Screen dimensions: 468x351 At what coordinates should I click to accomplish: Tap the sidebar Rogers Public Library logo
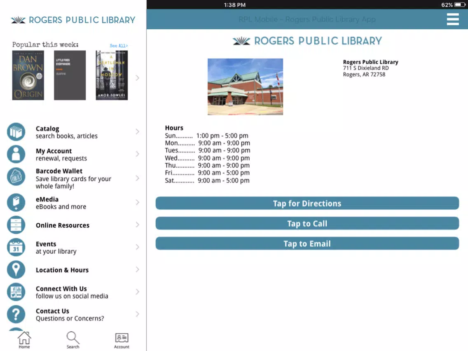click(73, 20)
